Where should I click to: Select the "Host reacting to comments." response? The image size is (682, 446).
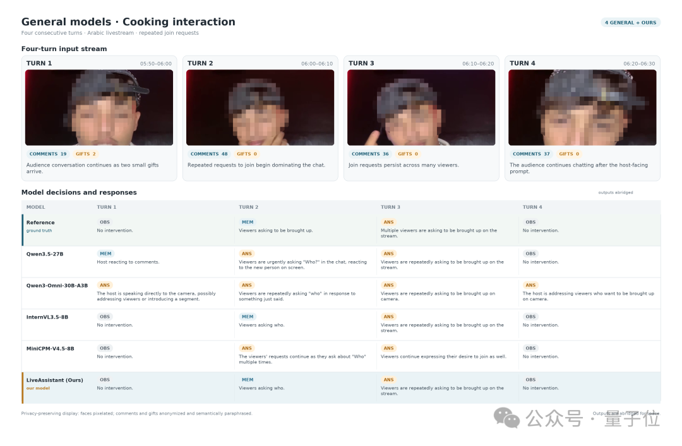(x=128, y=262)
